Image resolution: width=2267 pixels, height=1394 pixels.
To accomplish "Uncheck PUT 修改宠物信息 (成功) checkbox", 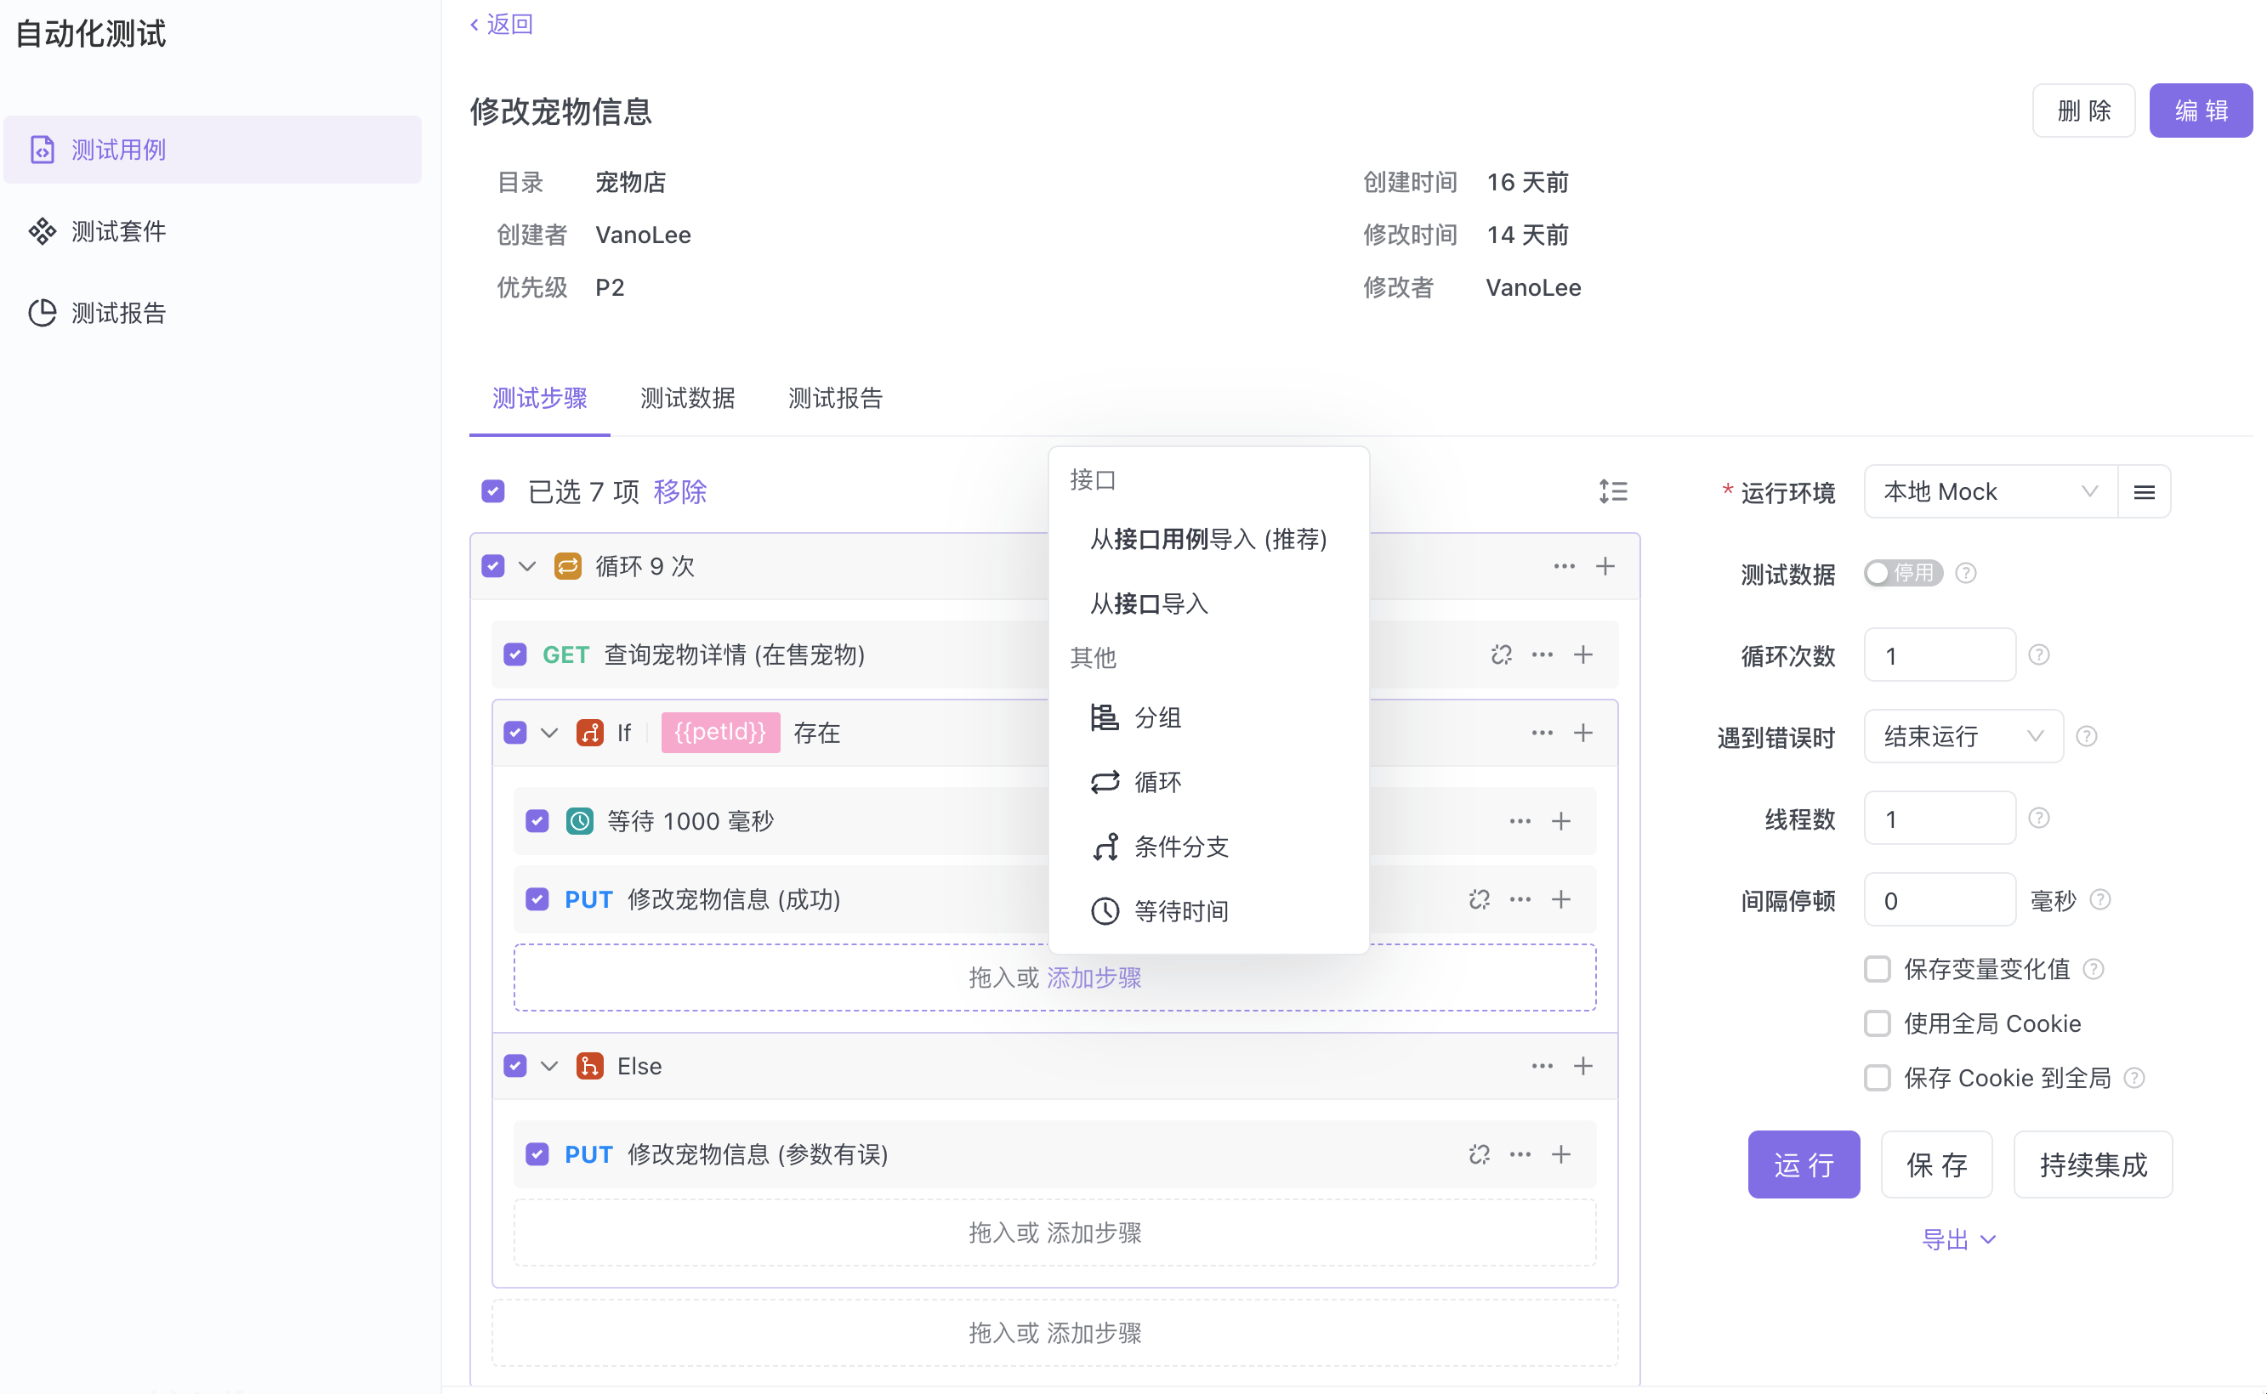I will click(537, 899).
